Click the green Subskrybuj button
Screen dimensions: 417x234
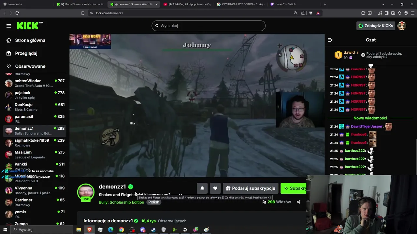(294, 188)
